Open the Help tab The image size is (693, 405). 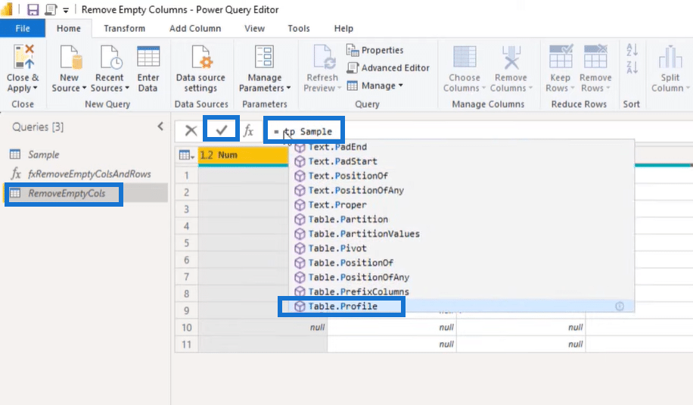(343, 28)
